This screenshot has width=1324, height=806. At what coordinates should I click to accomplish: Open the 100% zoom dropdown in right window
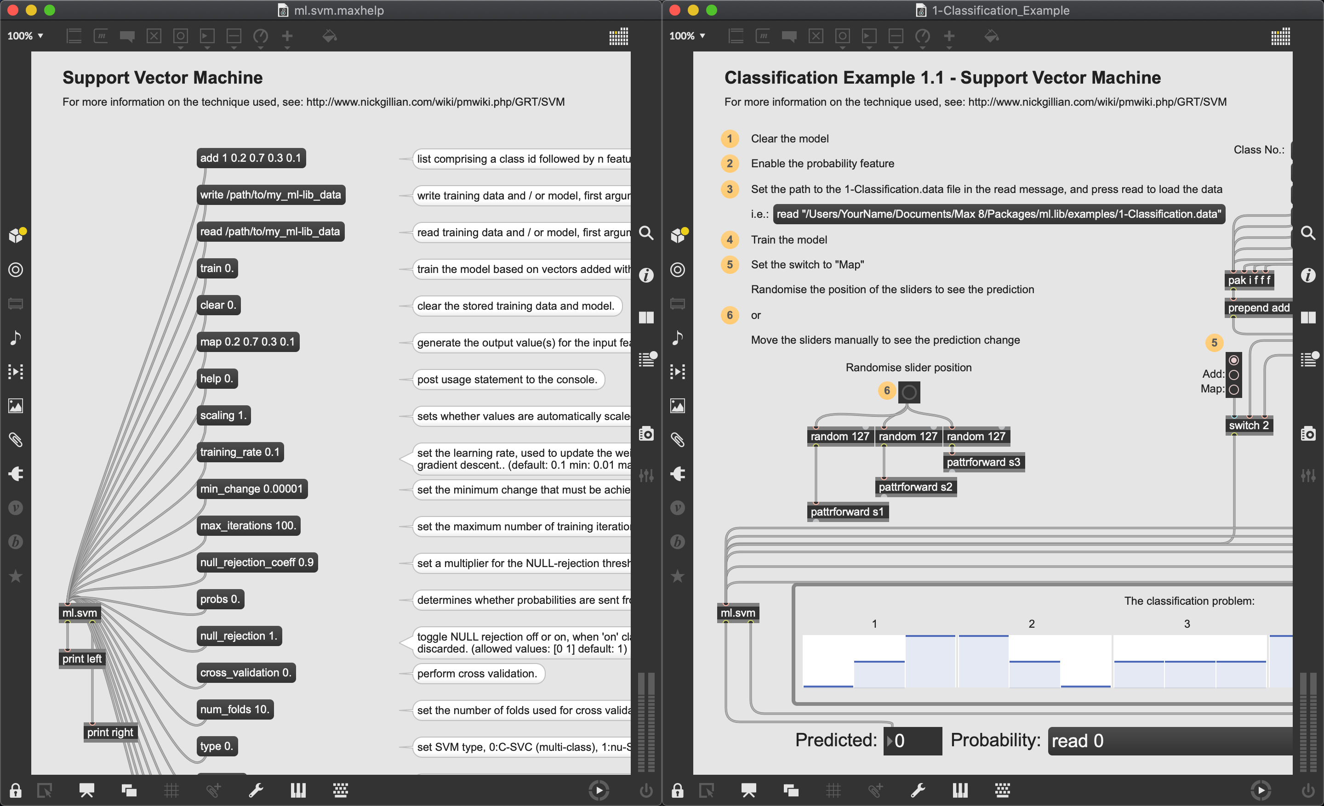point(687,36)
